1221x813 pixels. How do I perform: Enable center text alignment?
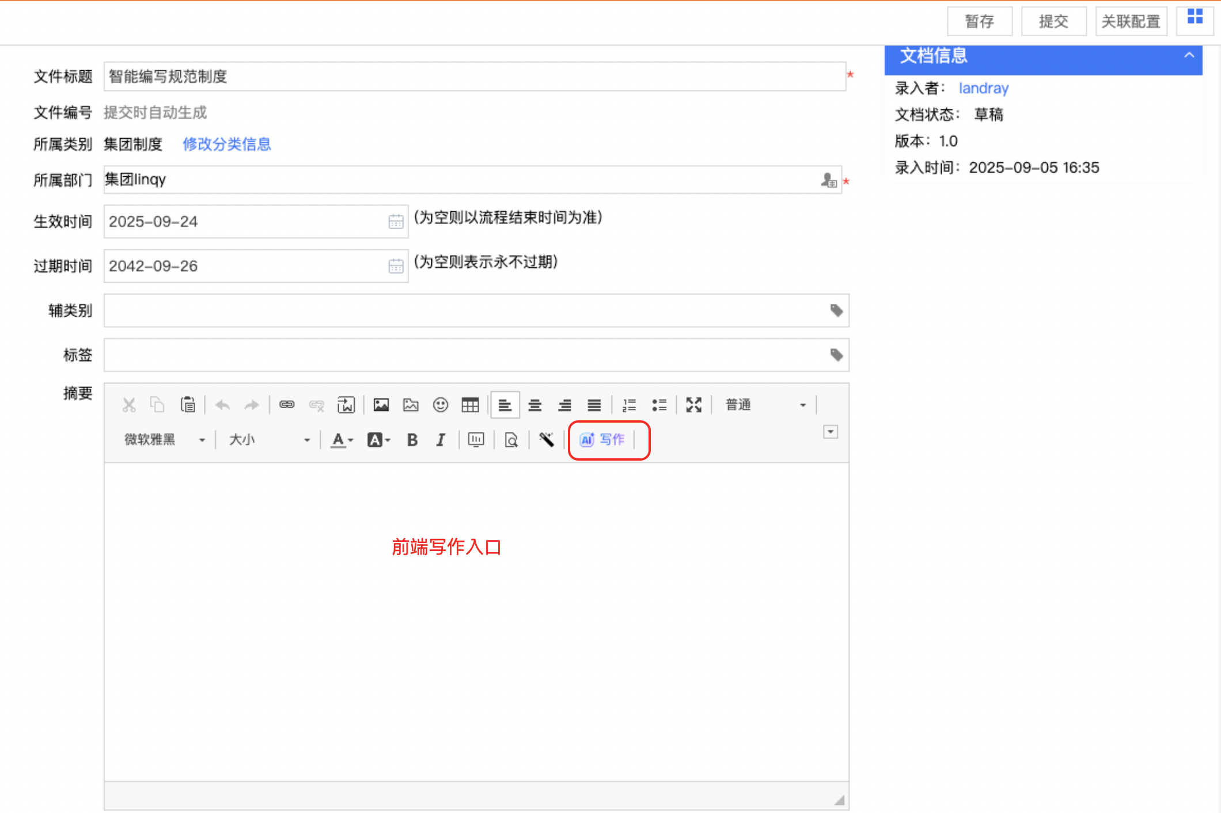tap(534, 405)
